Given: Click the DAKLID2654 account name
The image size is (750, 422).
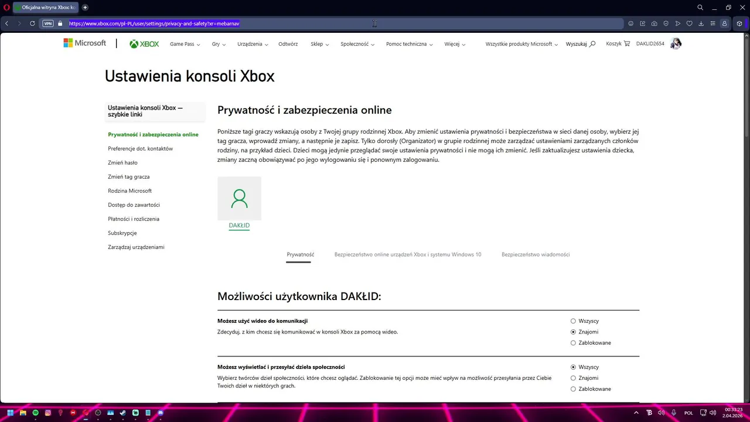Looking at the screenshot, I should pos(650,44).
